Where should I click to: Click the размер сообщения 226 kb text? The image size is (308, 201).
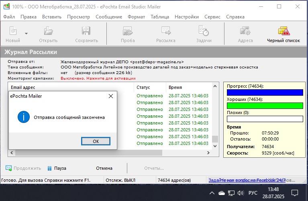point(103,73)
